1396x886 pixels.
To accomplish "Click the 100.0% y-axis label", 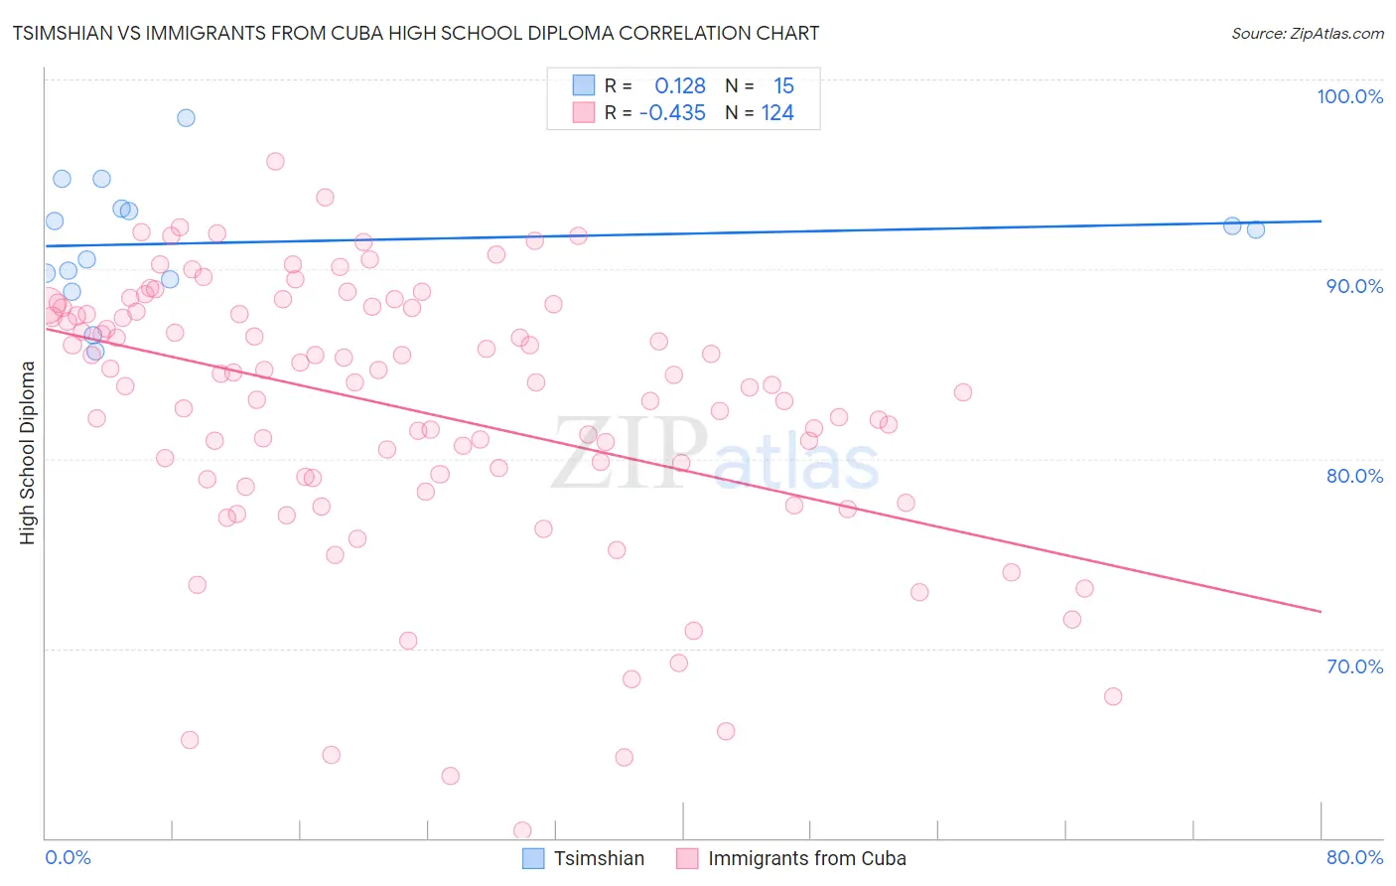I will [x=1349, y=96].
